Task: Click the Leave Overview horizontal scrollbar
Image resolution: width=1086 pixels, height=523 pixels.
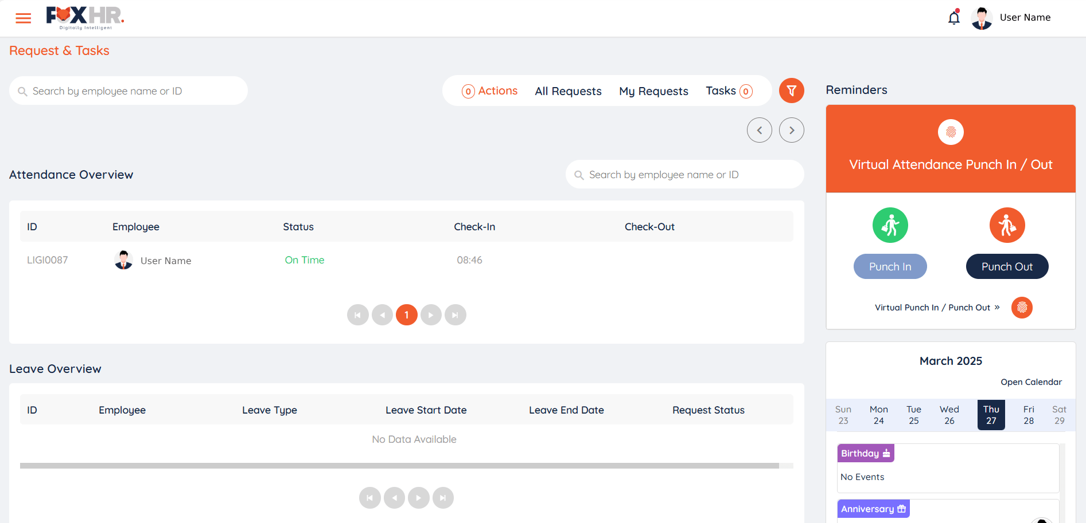Action: tap(399, 466)
